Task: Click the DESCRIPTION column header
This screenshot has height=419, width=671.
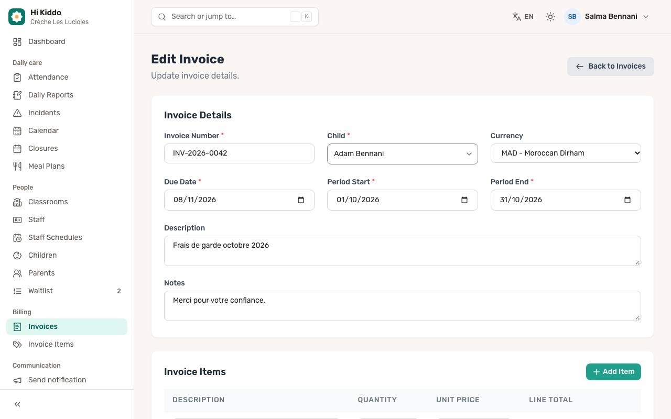Action: coord(198,400)
